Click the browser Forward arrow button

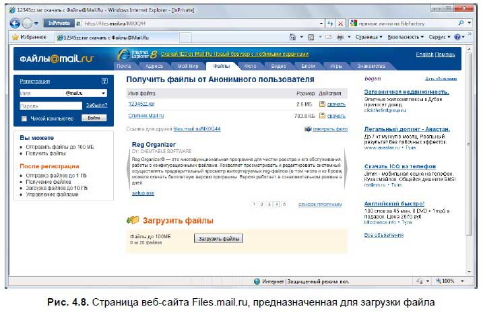coord(27,23)
